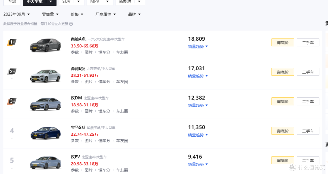Switch to the 新能源 category tab
This screenshot has height=174, width=328.
coord(125,2)
